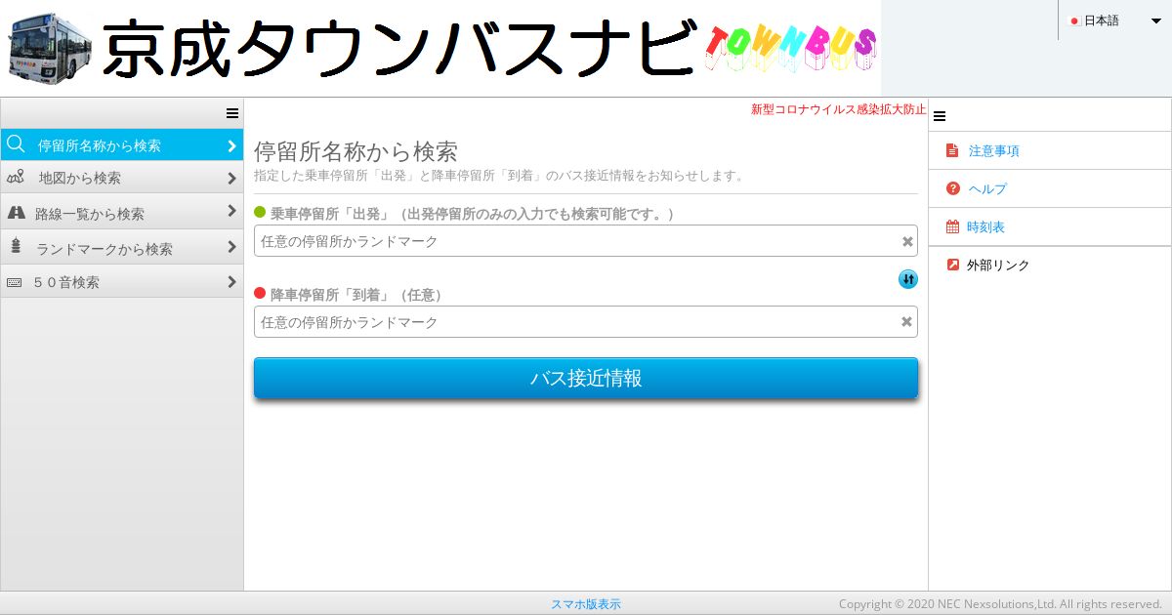This screenshot has width=1172, height=615.
Task: Toggle right panel hamburger menu icon
Action: (x=940, y=116)
